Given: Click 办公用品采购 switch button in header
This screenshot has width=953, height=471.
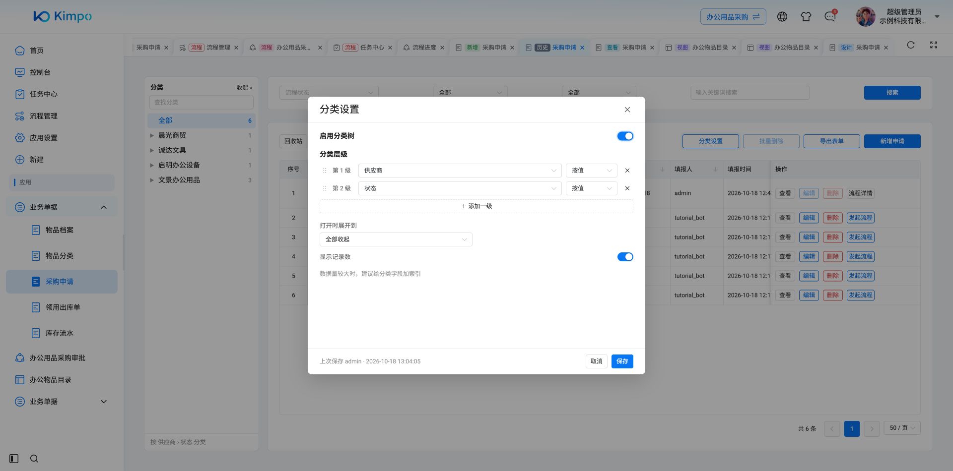Looking at the screenshot, I should click(x=733, y=17).
